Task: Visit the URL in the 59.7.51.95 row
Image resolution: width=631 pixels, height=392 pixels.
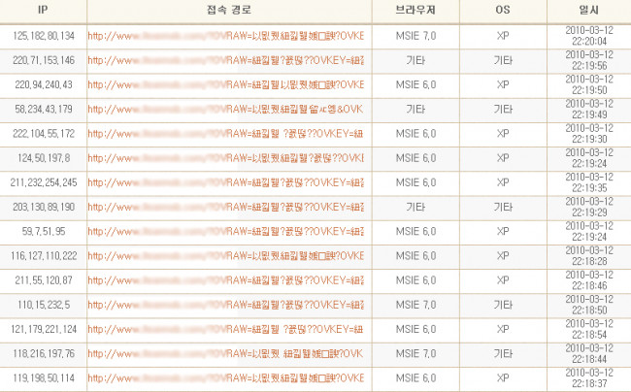Action: point(226,232)
